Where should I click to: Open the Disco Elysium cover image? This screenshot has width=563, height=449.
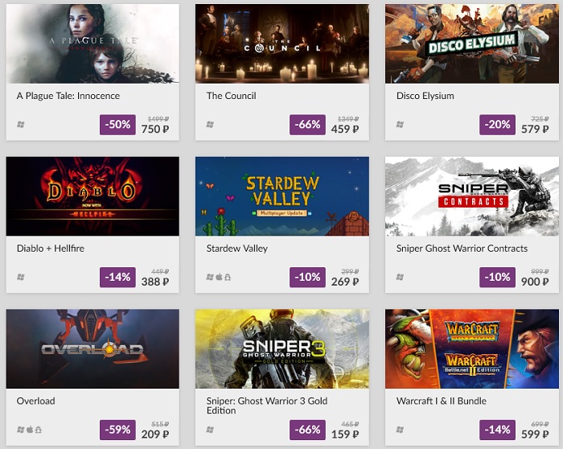coord(472,43)
